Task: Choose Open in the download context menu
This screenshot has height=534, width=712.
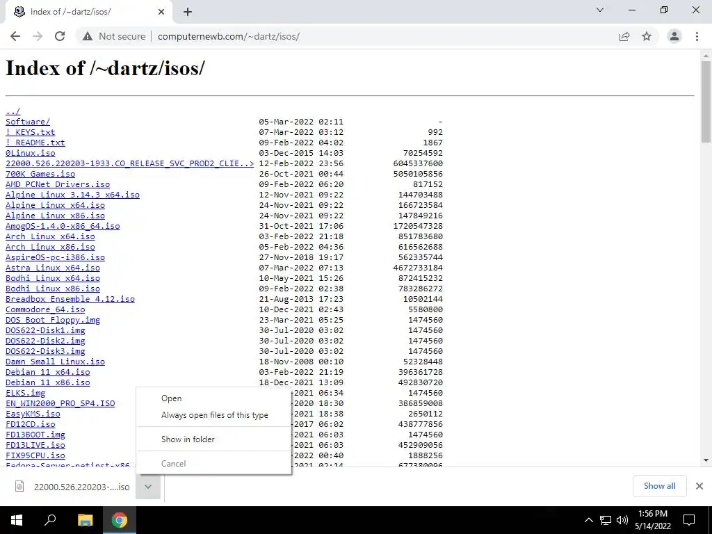Action: click(213, 398)
